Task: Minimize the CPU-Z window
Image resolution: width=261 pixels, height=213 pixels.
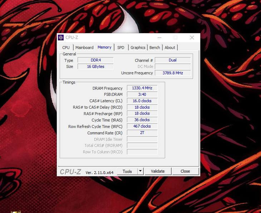Action: point(159,38)
